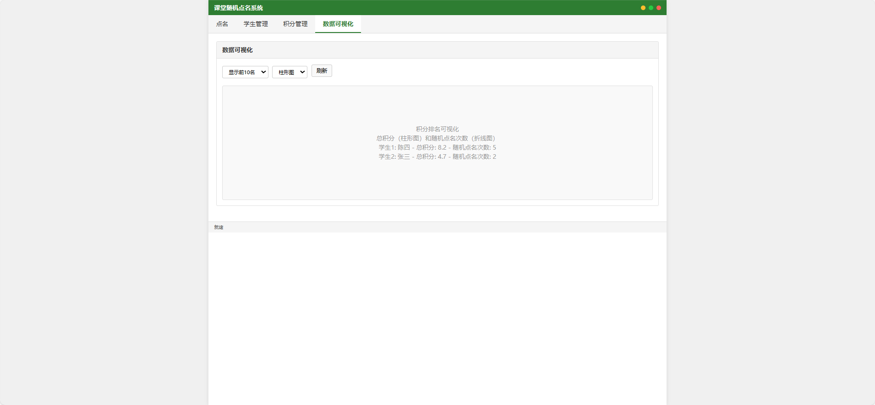
Task: Click the 就绪 status bar text
Action: (219, 227)
